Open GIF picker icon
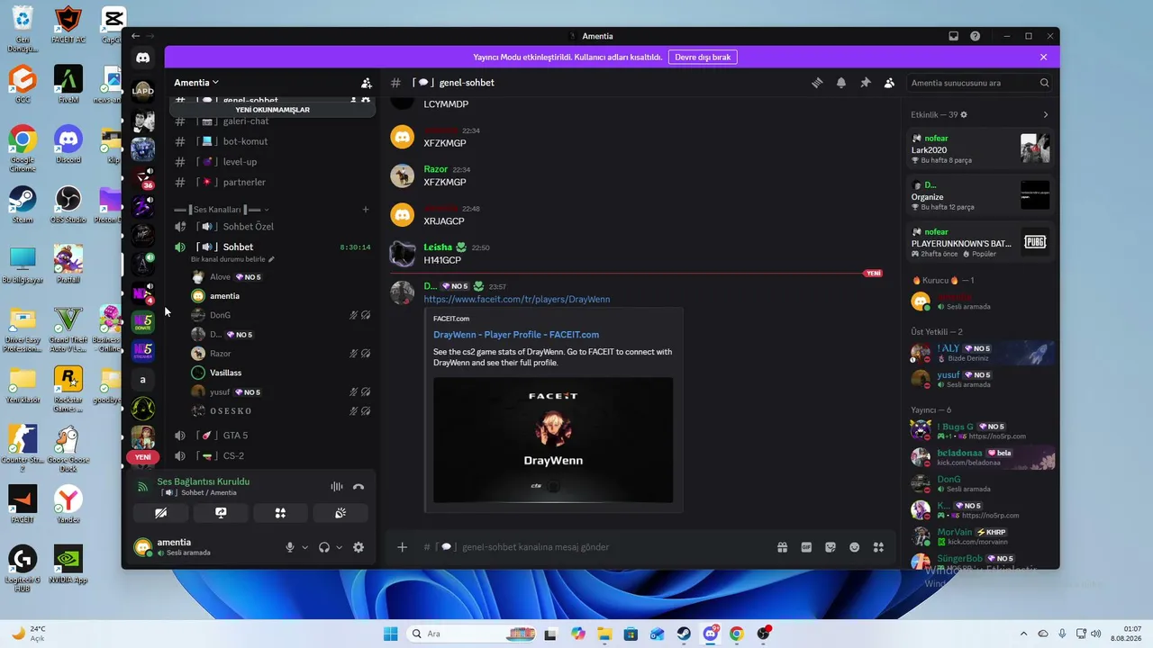 [x=806, y=547]
